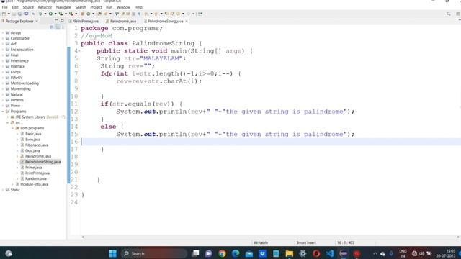Click the Pin Editor toolbar icon
The height and width of the screenshot is (259, 461).
pyautogui.click(x=200, y=14)
